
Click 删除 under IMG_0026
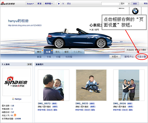click(131, 110)
